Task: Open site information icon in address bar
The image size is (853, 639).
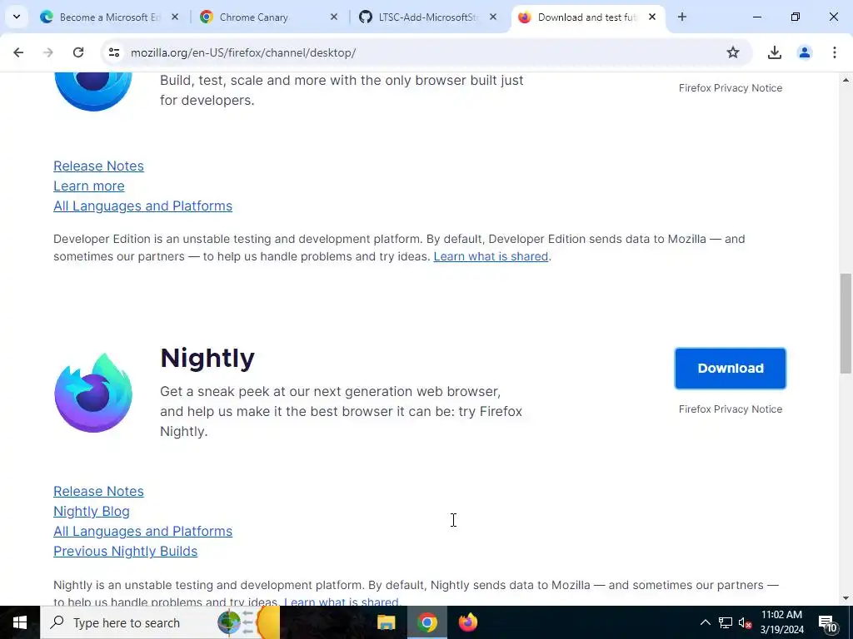Action: pos(113,52)
